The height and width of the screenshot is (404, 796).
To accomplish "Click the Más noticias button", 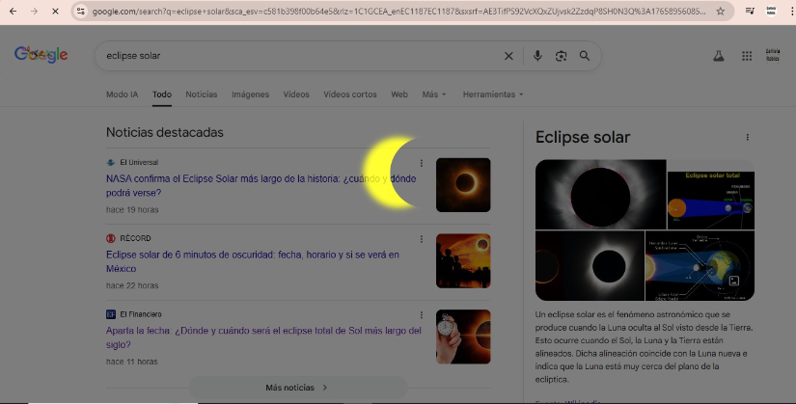I will coord(298,388).
